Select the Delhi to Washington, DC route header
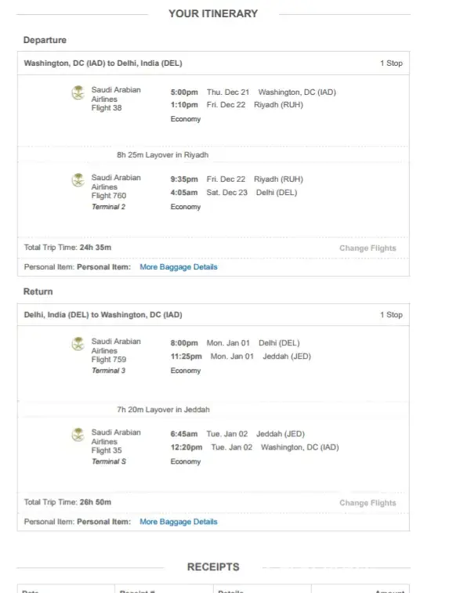Image resolution: width=471 pixels, height=593 pixels. tap(103, 315)
